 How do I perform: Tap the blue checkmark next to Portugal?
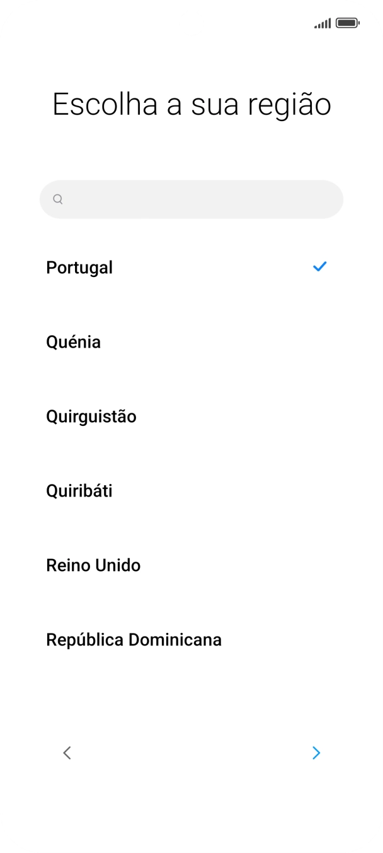click(319, 266)
